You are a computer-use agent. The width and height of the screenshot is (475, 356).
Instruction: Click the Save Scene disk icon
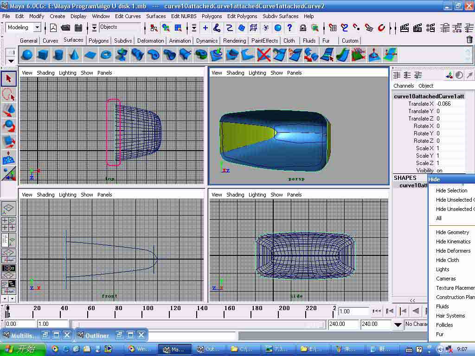78,28
